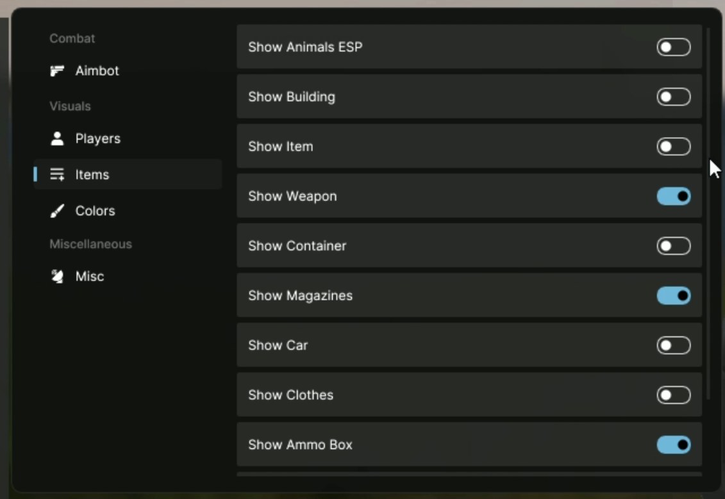Viewport: 725px width, 499px height.
Task: Toggle the Show Item switch on
Action: click(673, 147)
